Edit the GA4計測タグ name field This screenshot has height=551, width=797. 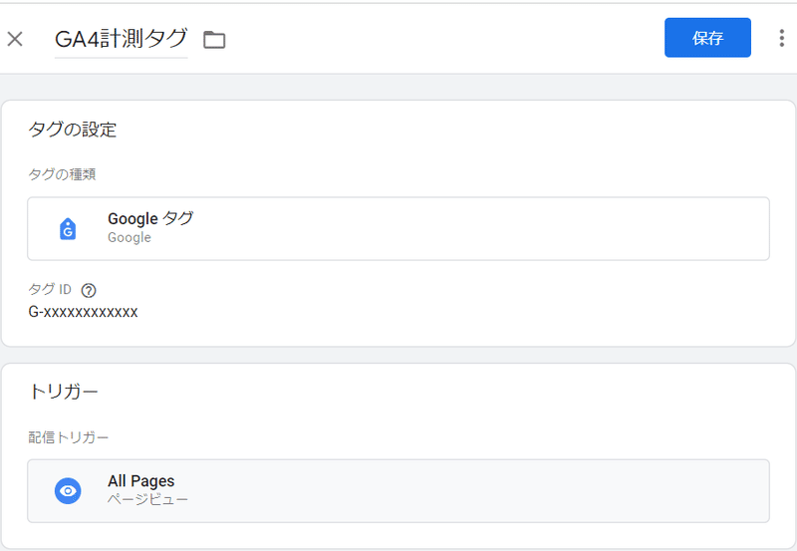click(121, 39)
